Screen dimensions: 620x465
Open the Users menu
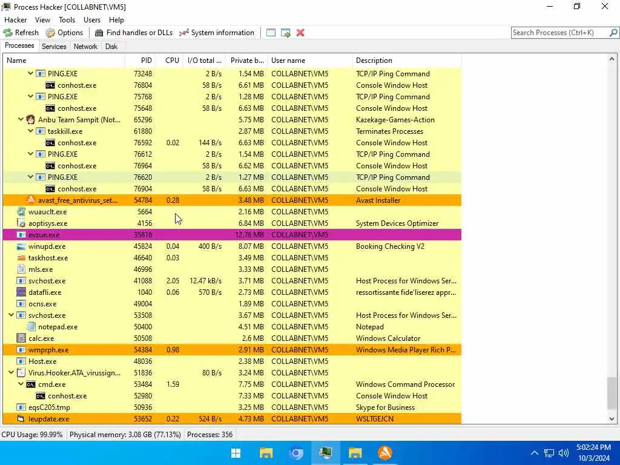click(92, 20)
